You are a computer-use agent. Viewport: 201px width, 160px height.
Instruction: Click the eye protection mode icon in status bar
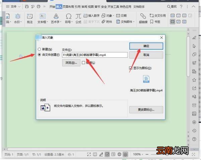(x=125, y=154)
